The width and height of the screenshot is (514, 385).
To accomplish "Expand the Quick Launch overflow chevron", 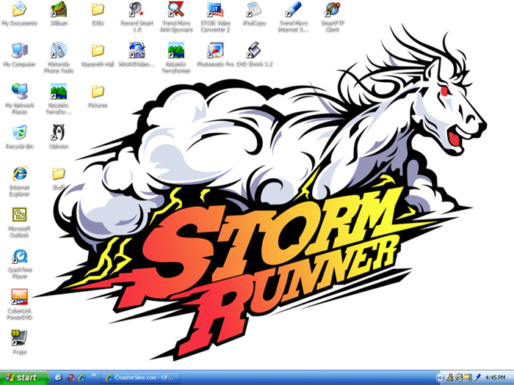I will (93, 375).
